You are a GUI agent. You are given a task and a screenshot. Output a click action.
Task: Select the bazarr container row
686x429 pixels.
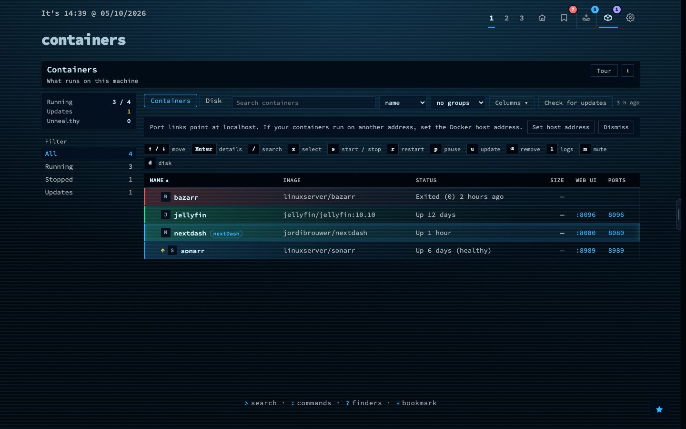click(x=392, y=197)
